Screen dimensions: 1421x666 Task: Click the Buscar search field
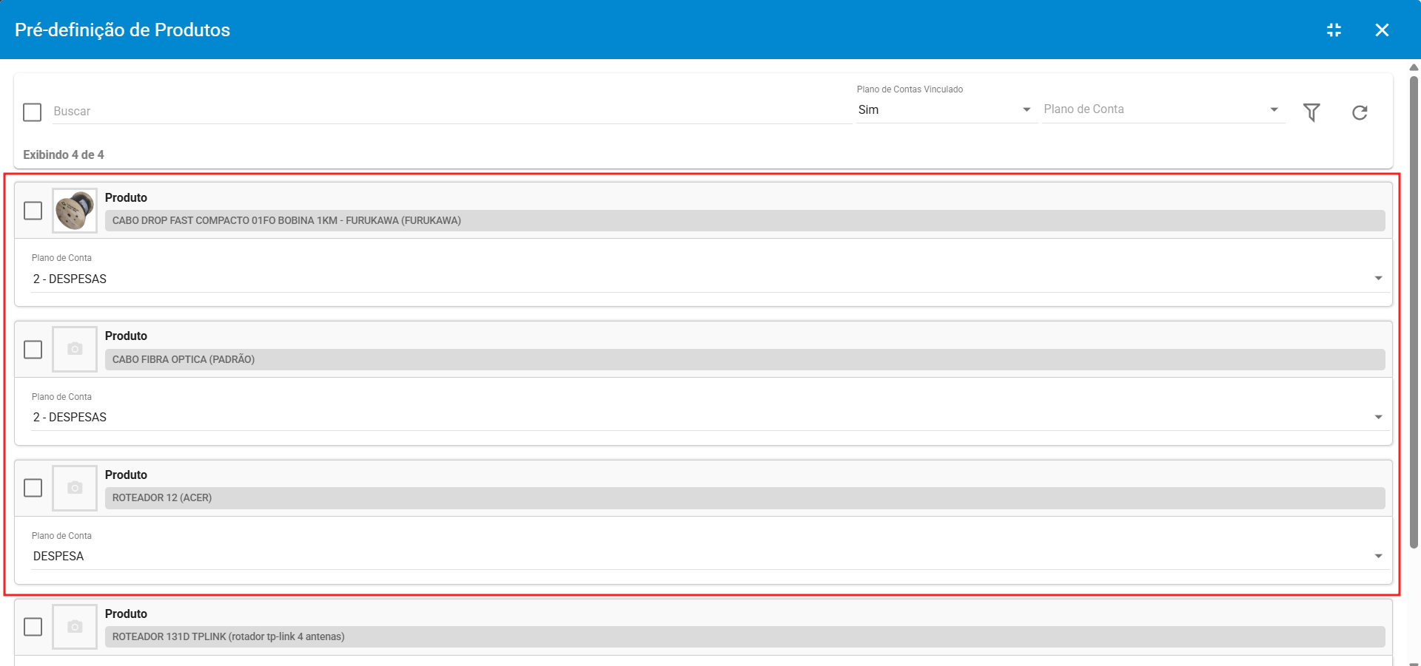click(x=451, y=112)
